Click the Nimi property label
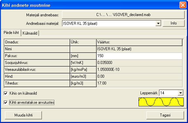Screen dimensions: 188x123 coord(37,49)
